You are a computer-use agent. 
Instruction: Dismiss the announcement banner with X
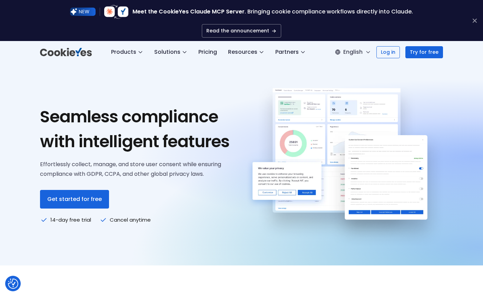point(475,21)
